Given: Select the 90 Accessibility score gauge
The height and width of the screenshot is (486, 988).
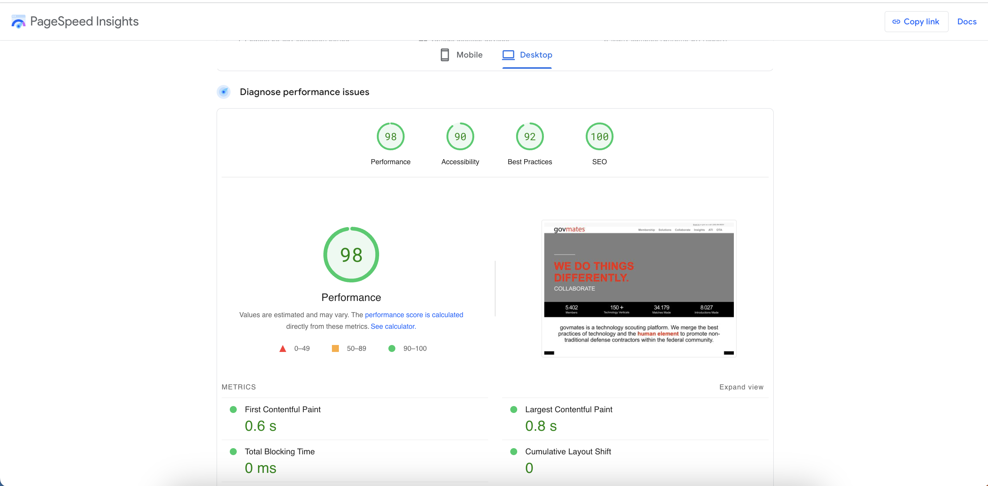Looking at the screenshot, I should pos(460,136).
